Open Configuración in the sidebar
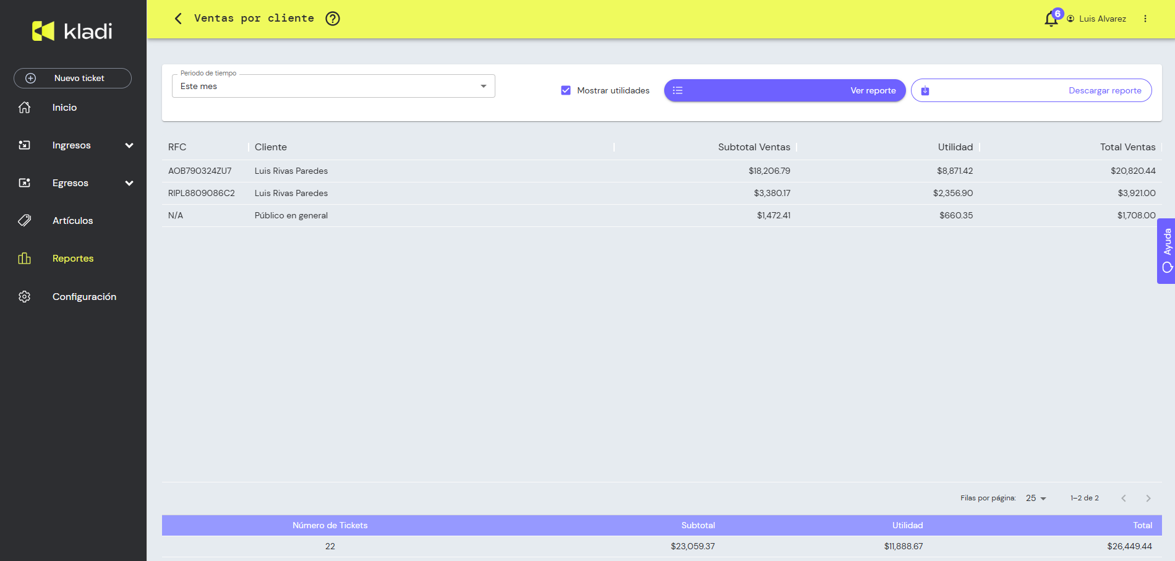The height and width of the screenshot is (561, 1175). (84, 297)
